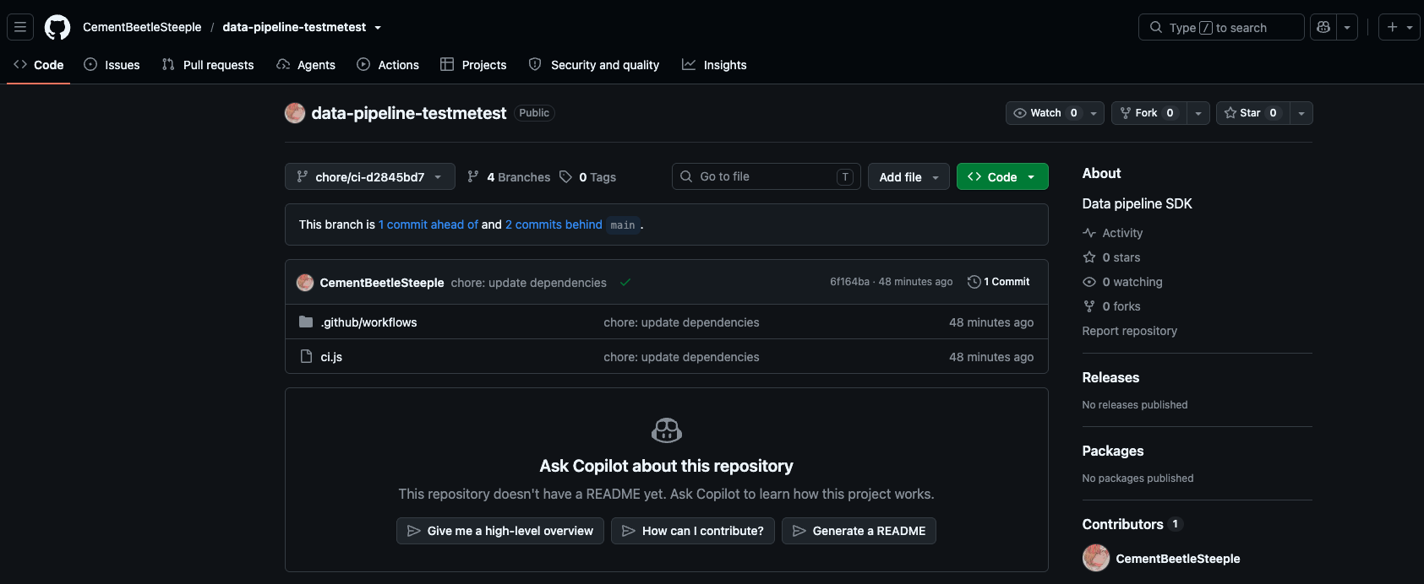This screenshot has width=1424, height=584.
Task: Open repository switcher dropdown next to data-pipeline-testmetest
Action: tap(378, 28)
